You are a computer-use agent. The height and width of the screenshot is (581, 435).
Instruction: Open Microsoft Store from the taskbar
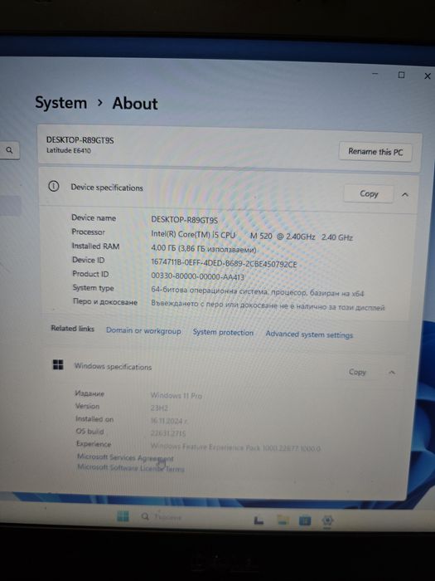tap(305, 520)
